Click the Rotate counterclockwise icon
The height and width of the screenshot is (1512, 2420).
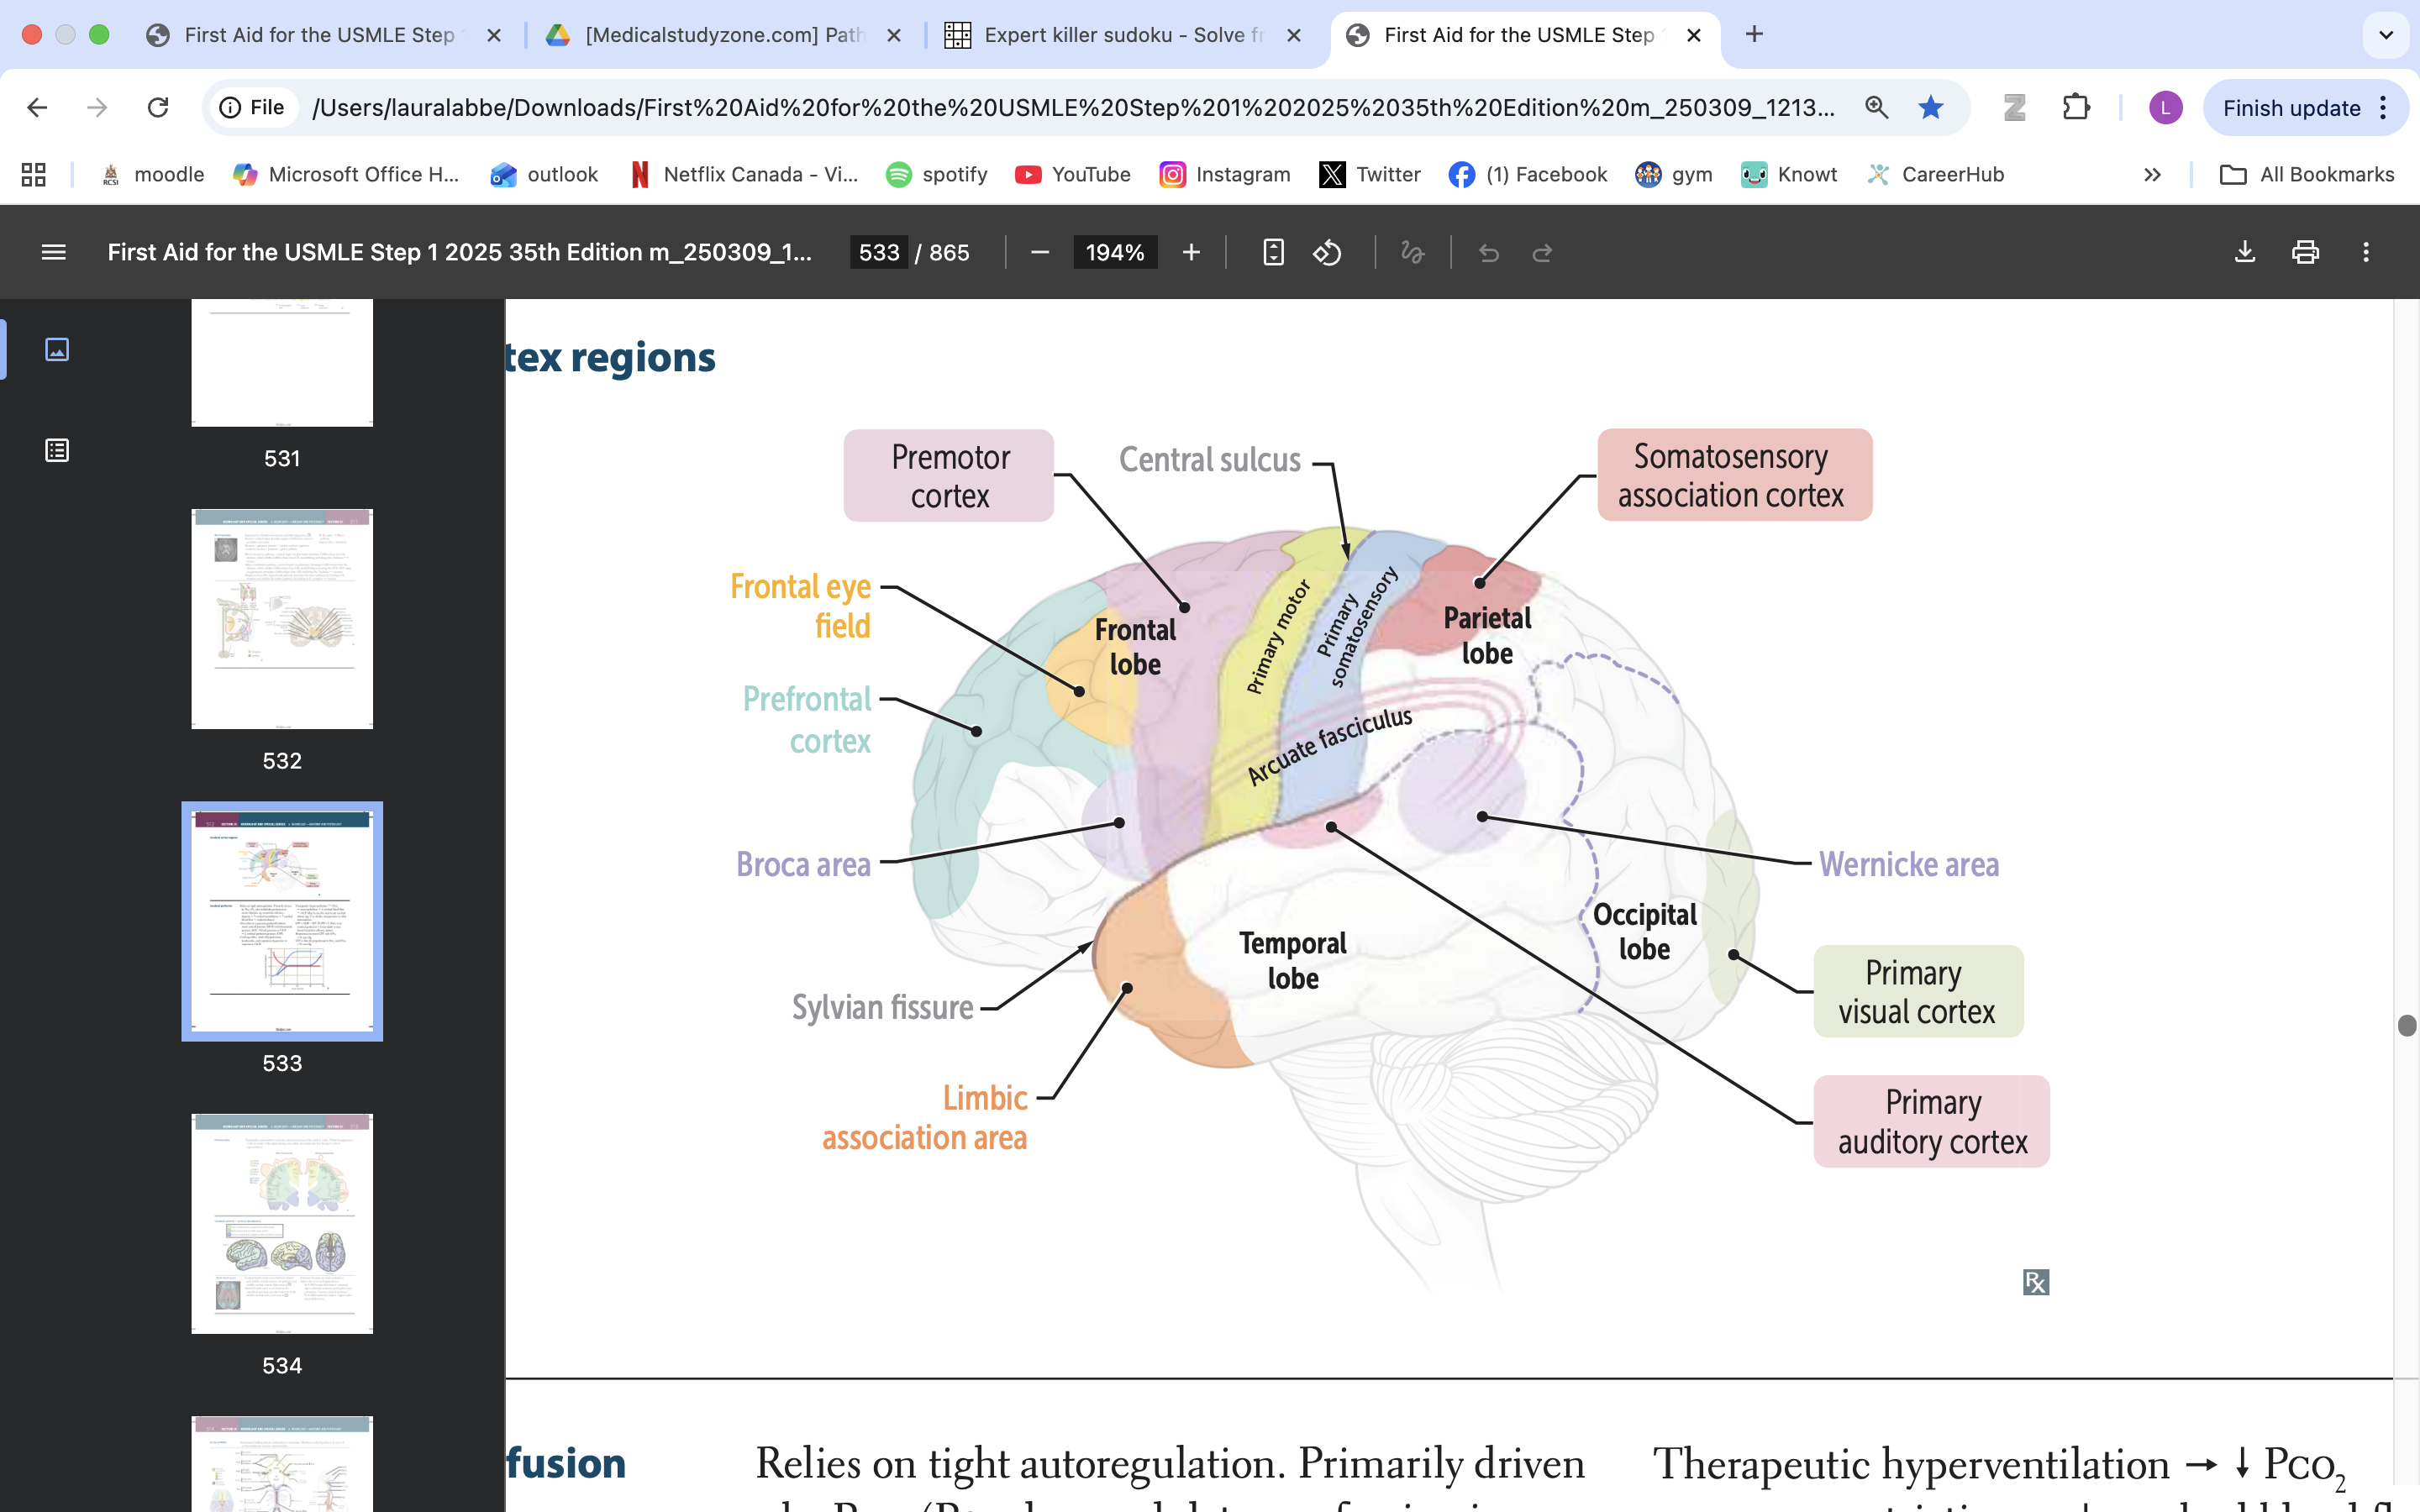pyautogui.click(x=1328, y=252)
